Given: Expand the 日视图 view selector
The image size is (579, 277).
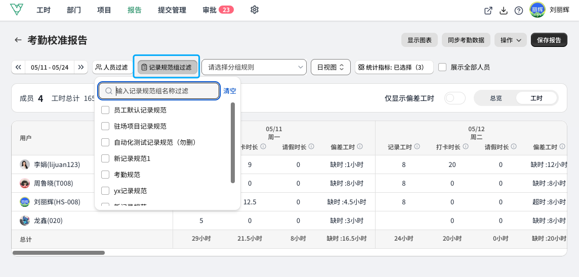Looking at the screenshot, I should 330,67.
